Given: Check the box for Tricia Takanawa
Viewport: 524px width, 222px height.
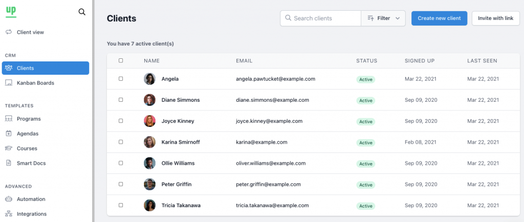Looking at the screenshot, I should 121,205.
